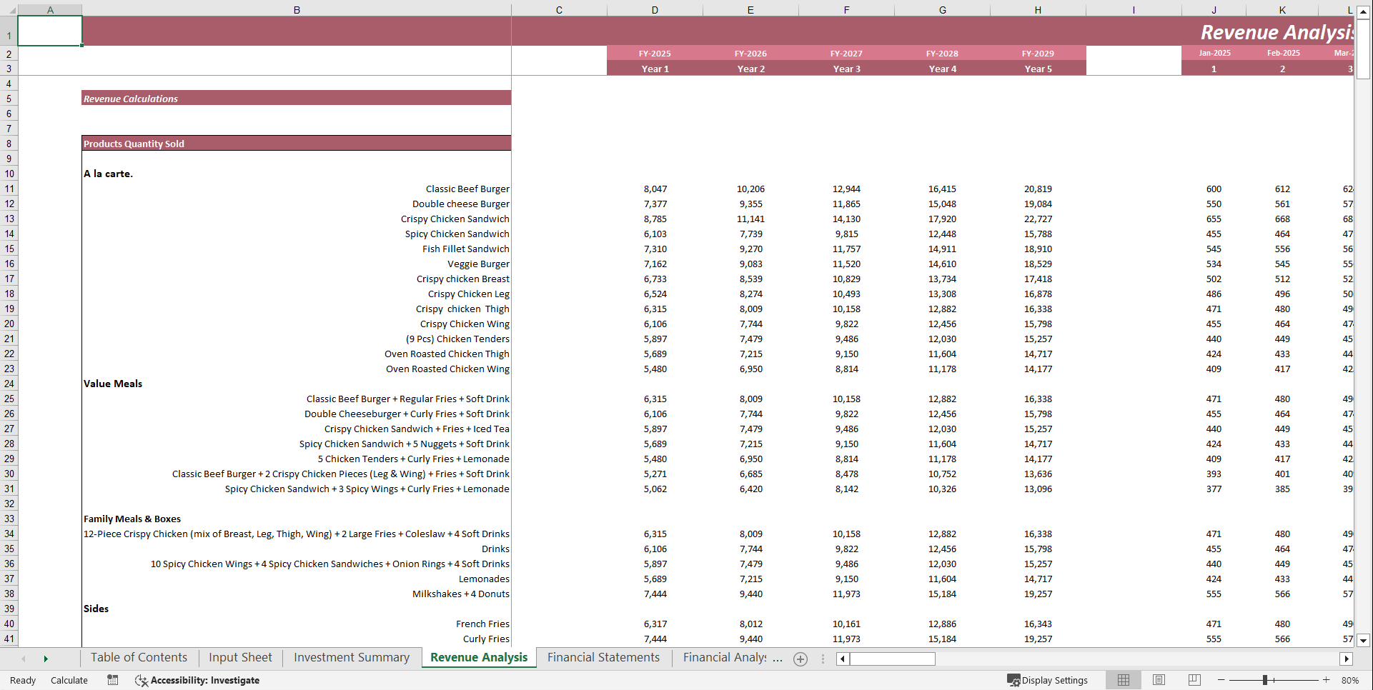Image resolution: width=1373 pixels, height=690 pixels.
Task: Zoom in with the plus icon
Action: [x=1327, y=680]
